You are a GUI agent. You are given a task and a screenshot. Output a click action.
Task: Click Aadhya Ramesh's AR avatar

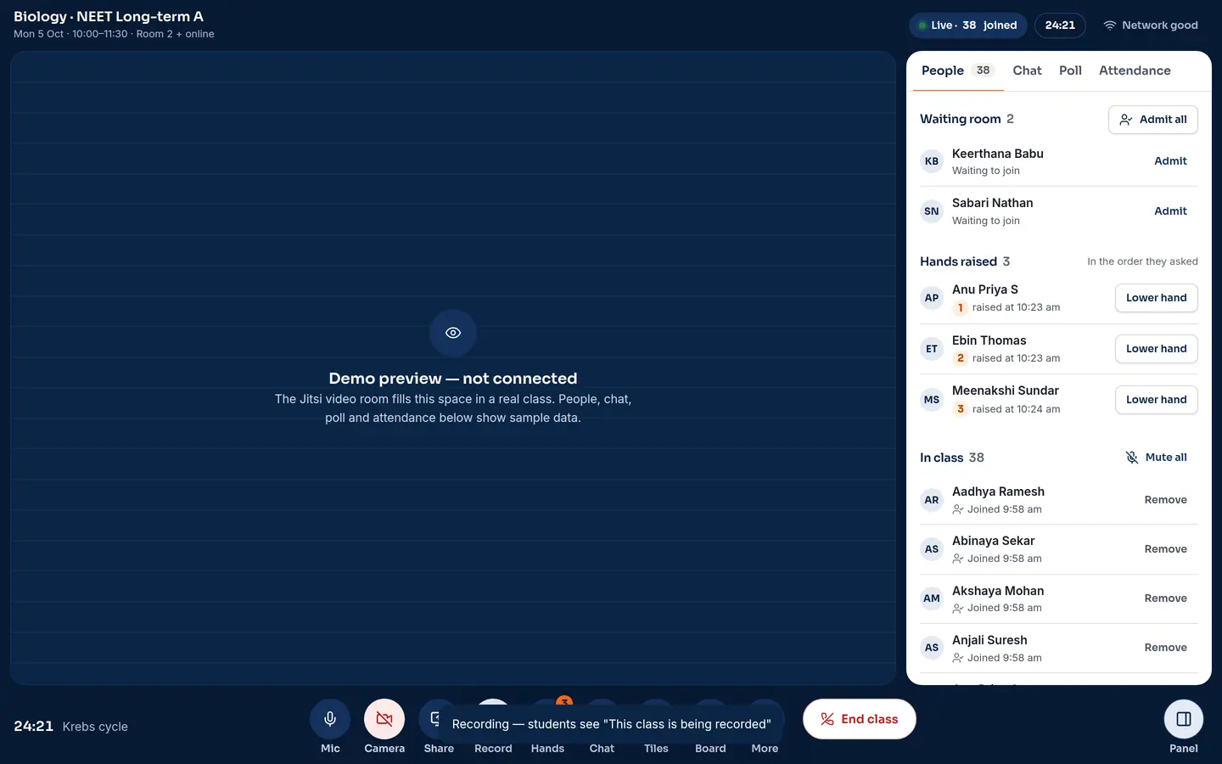932,500
